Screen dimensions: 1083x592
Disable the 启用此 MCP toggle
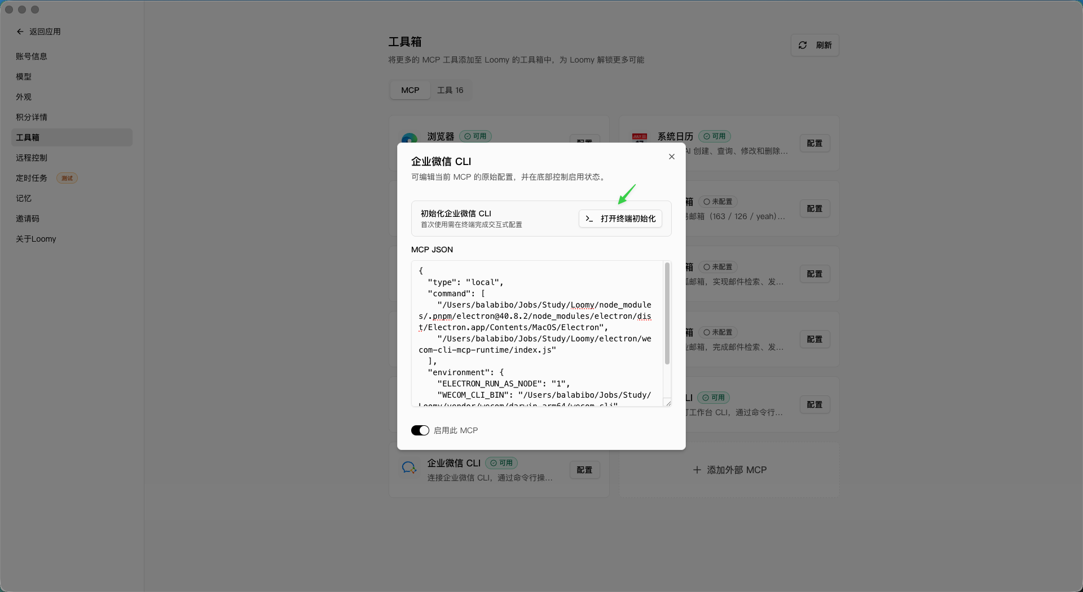coord(420,430)
